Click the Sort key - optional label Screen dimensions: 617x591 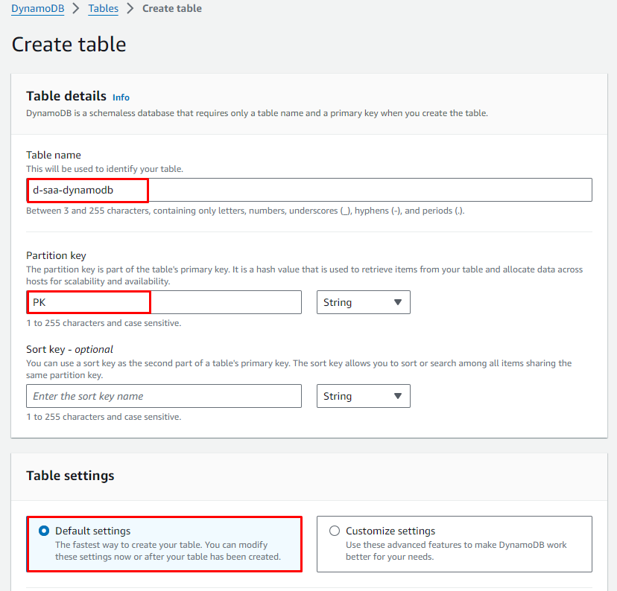69,349
